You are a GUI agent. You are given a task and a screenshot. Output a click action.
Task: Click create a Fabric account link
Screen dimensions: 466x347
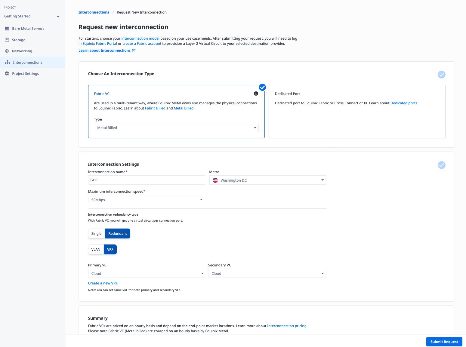pyautogui.click(x=142, y=44)
